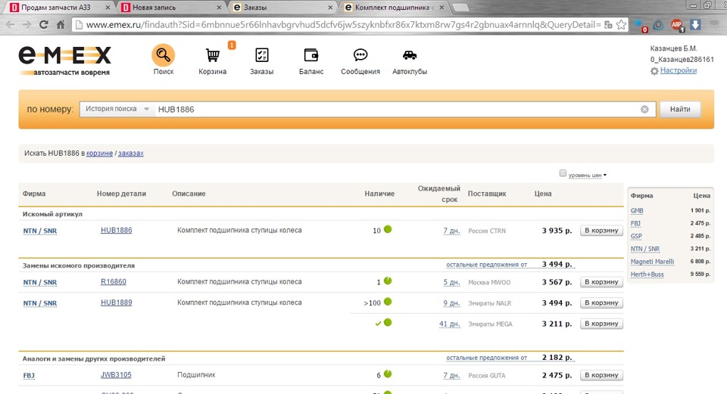Open a new browser tab

point(460,8)
